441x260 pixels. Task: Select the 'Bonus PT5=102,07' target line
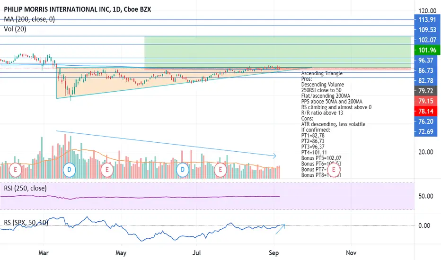(321, 158)
